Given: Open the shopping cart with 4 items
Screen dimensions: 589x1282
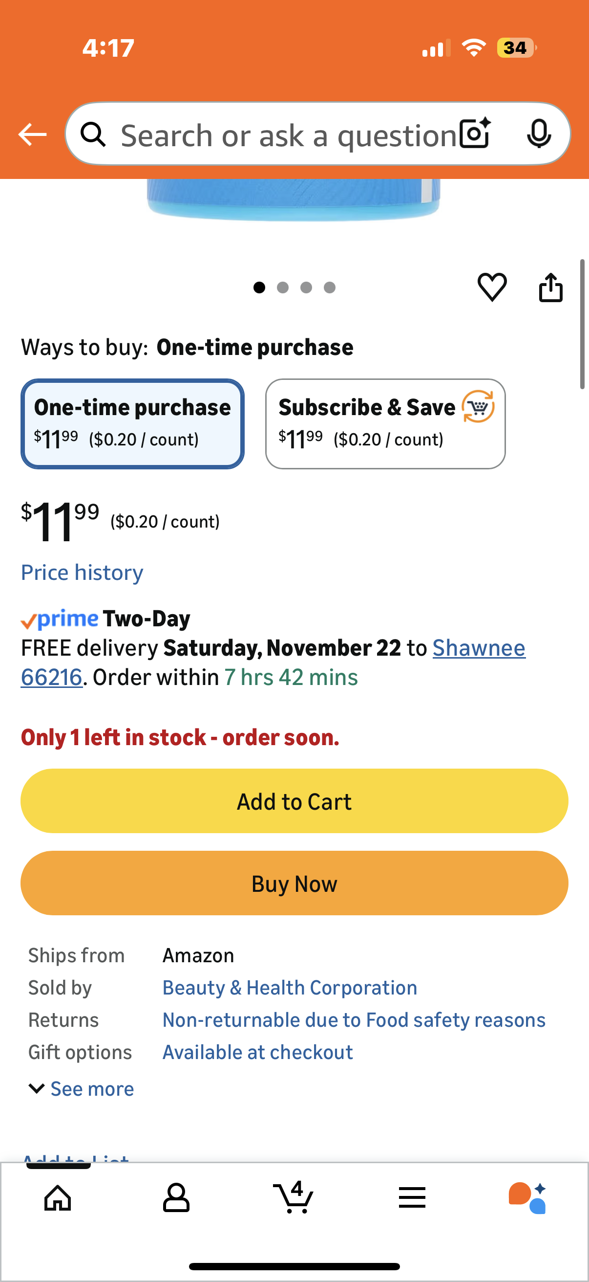Looking at the screenshot, I should [x=294, y=1197].
